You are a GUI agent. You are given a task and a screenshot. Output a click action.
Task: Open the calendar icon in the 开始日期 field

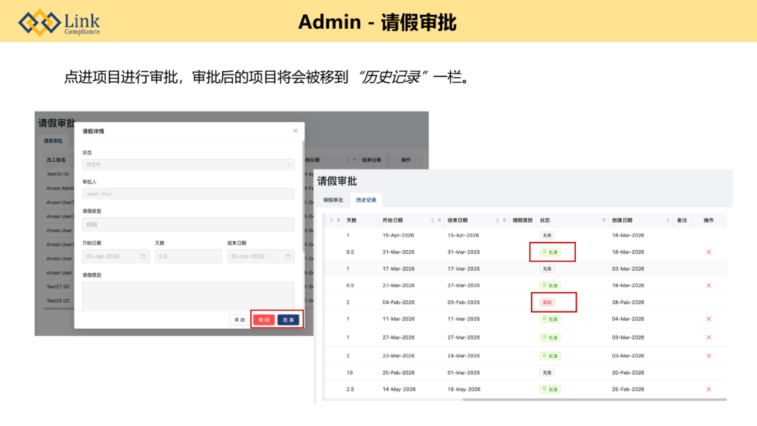click(143, 257)
